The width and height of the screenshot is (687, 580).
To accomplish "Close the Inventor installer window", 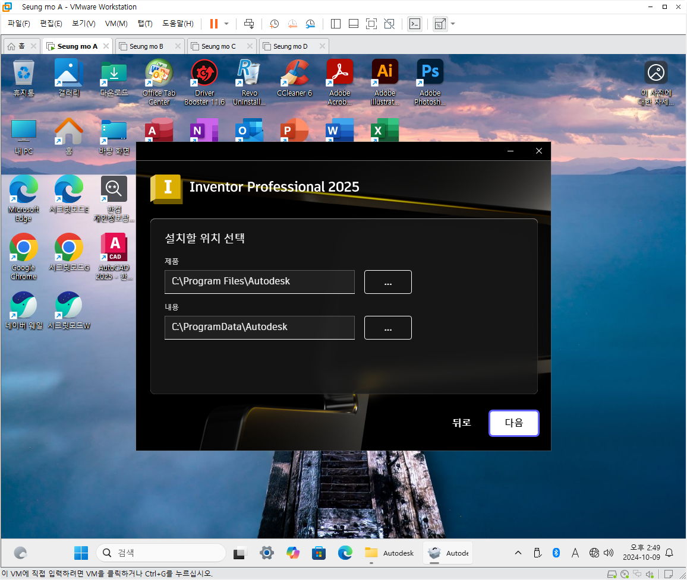I will pyautogui.click(x=539, y=151).
